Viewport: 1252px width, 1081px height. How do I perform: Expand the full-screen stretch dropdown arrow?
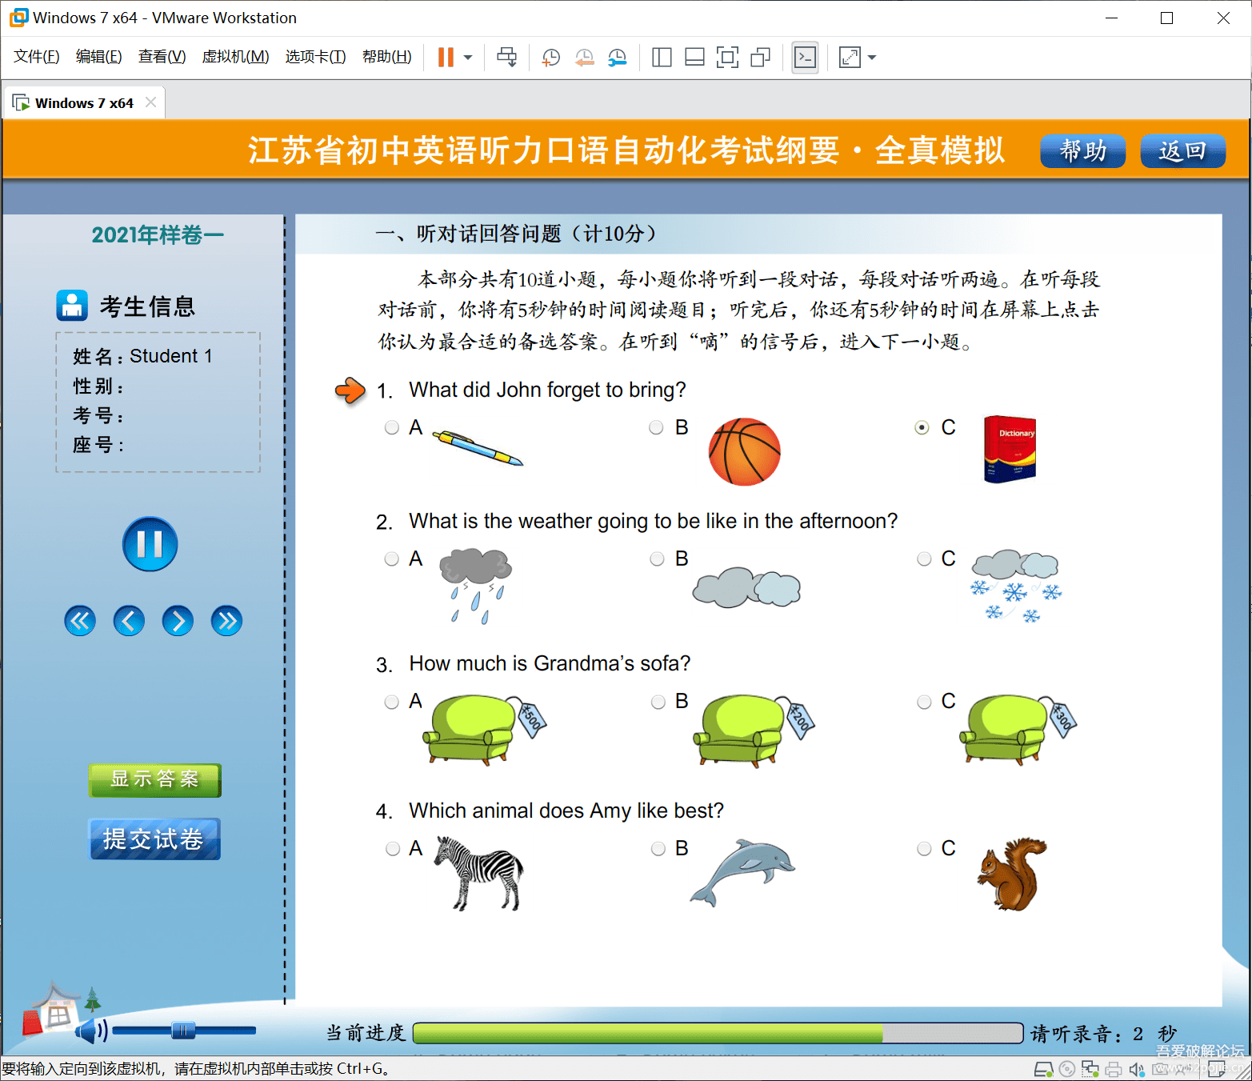[872, 58]
